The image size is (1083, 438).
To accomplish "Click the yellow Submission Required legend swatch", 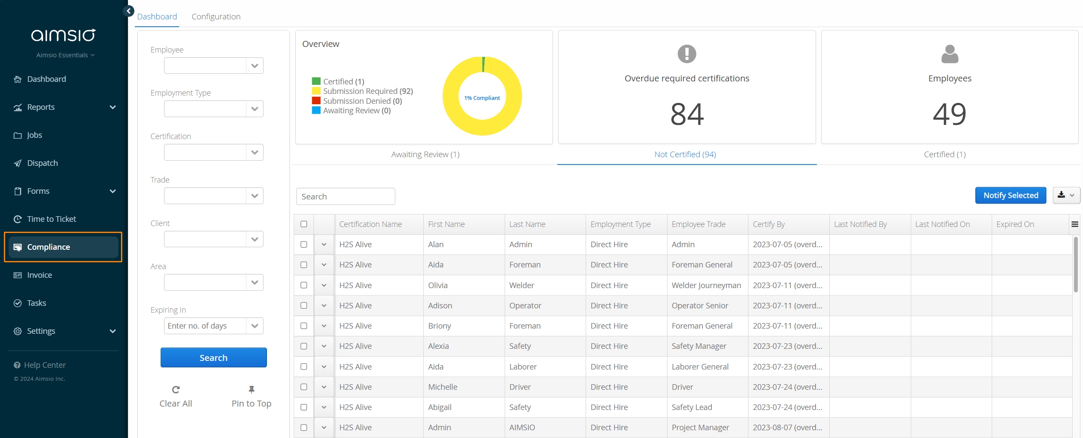I will coord(316,91).
